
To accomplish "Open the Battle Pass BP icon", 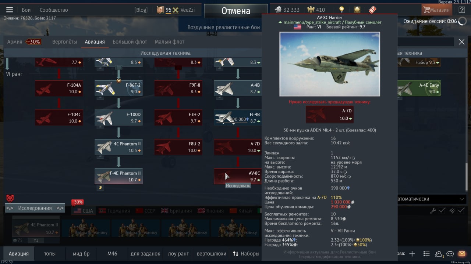I will point(372,10).
